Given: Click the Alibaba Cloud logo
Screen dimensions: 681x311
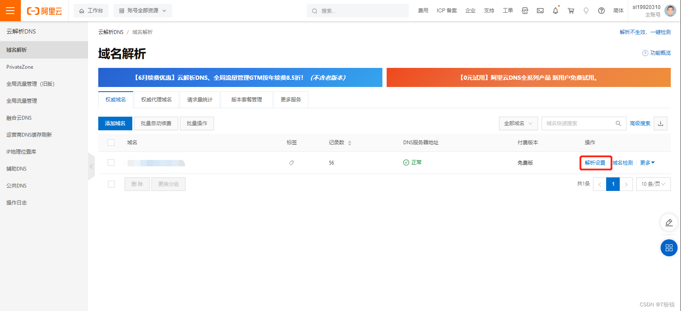Looking at the screenshot, I should tap(44, 11).
